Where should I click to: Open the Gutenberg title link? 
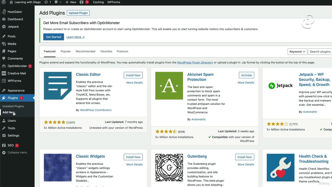(x=197, y=156)
